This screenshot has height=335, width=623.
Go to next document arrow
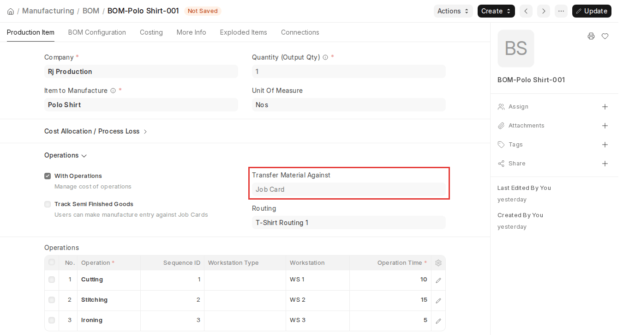[544, 11]
